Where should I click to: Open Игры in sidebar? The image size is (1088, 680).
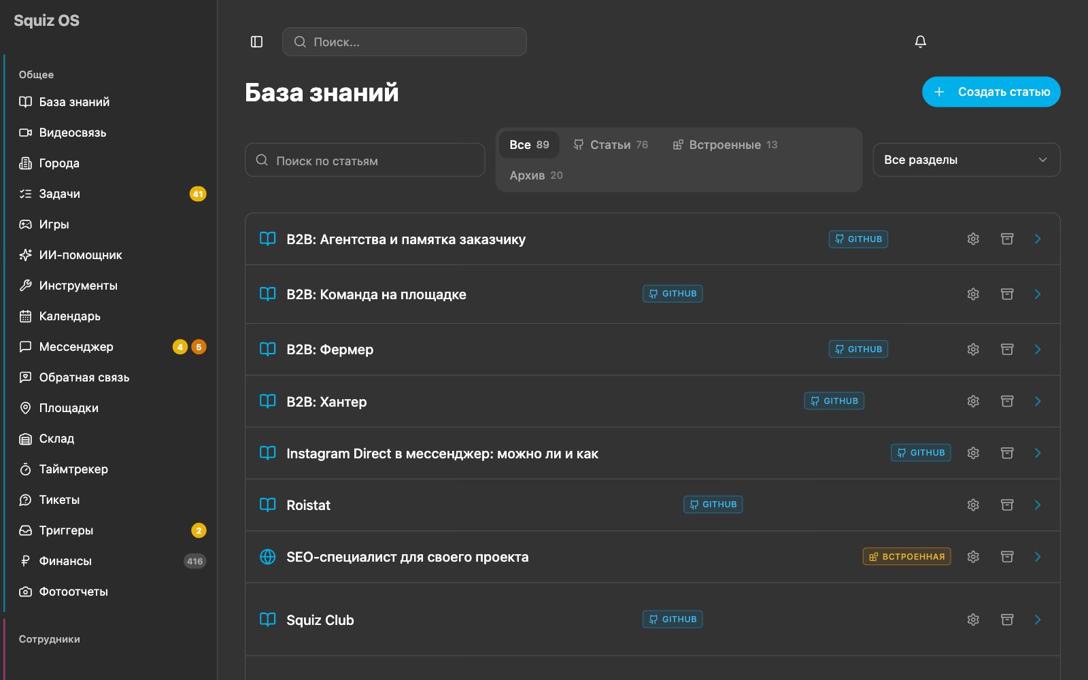pyautogui.click(x=109, y=224)
